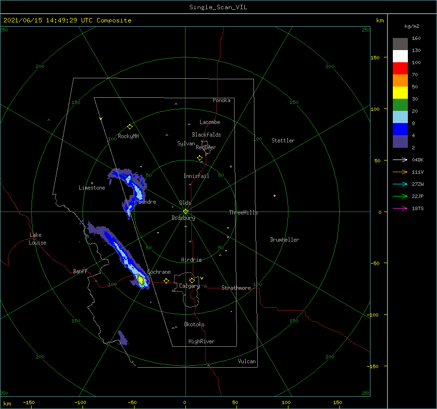Click the yellow diamond marker below RedDeer
437x409 pixels.
200,158
